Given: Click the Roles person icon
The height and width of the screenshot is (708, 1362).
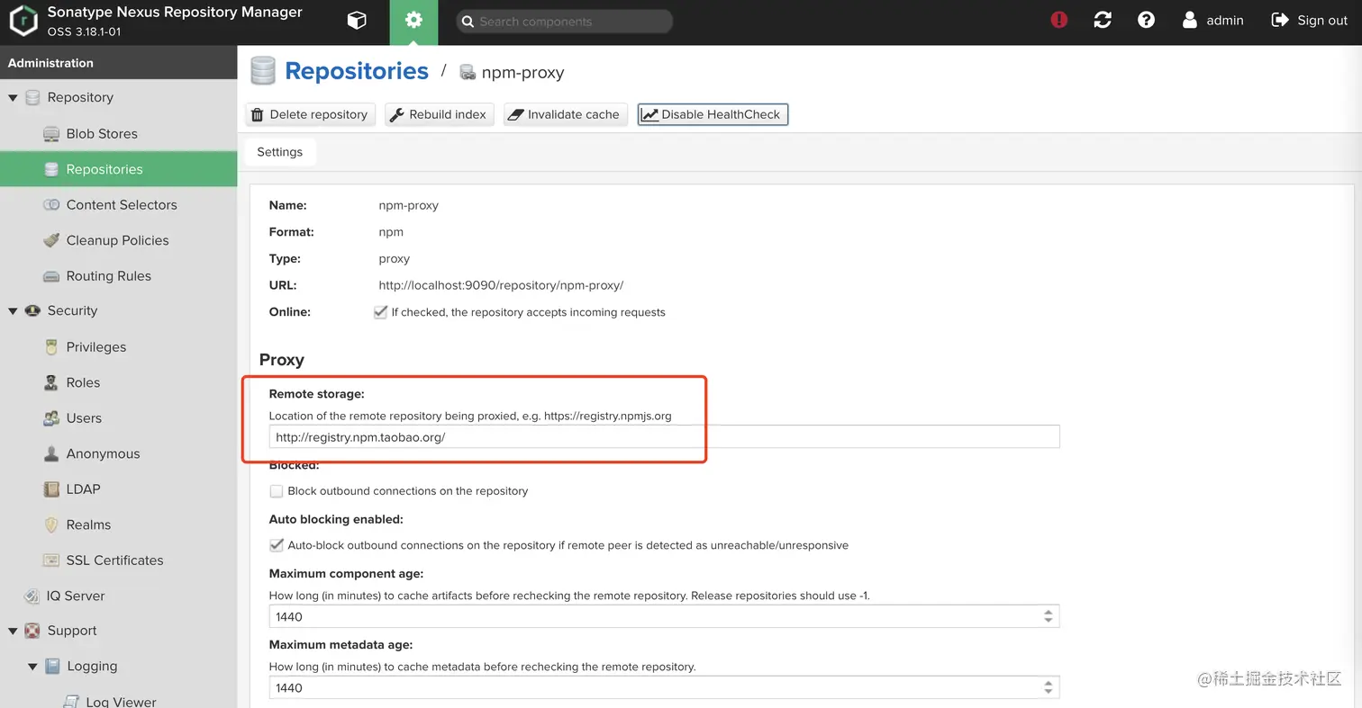Looking at the screenshot, I should coord(51,382).
